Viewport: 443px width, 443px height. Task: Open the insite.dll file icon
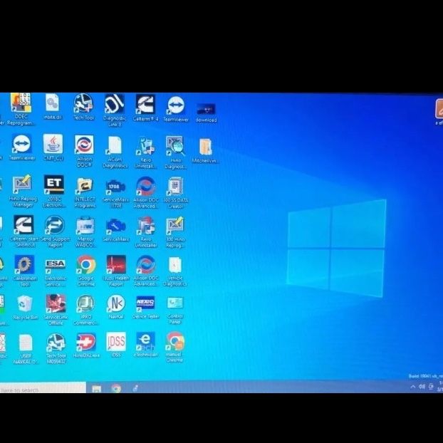[x=52, y=107]
